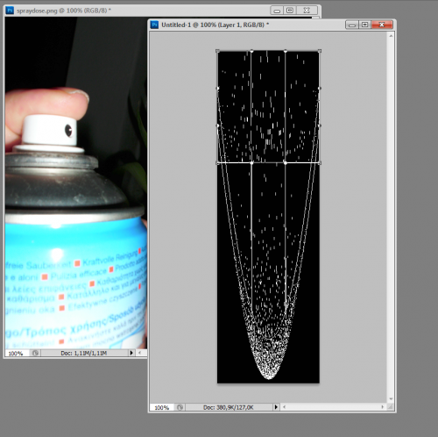This screenshot has width=438, height=437.
Task: Click the scroll down arrow in Untitled-1
Action: pyautogui.click(x=391, y=399)
